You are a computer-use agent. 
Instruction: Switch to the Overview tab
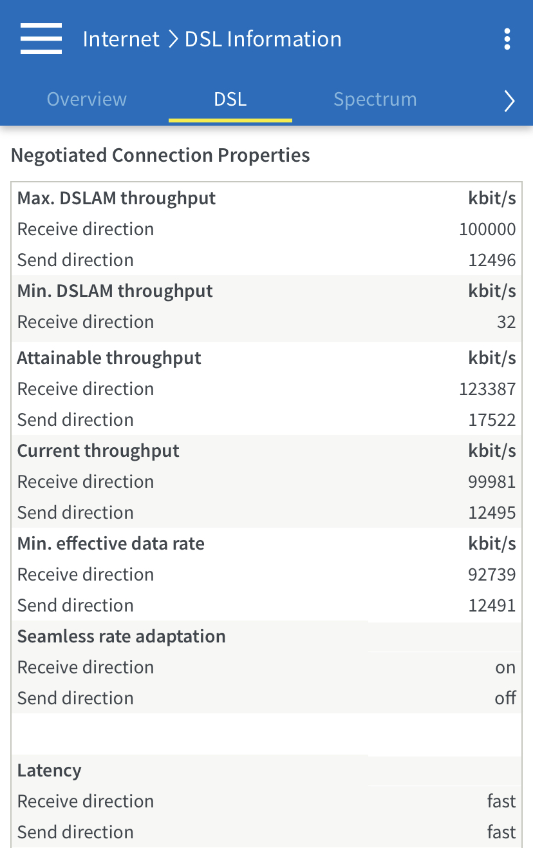(87, 99)
